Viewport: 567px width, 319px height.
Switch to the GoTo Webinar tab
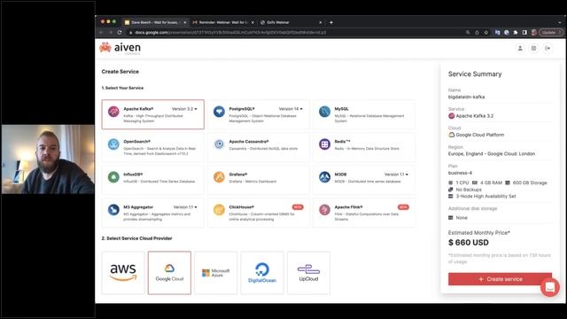(x=291, y=22)
